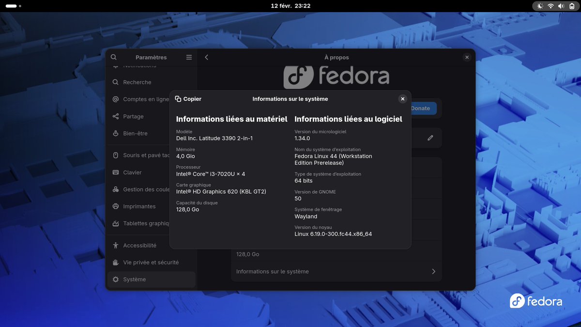
Task: Close the Paramètres window
Action: 467,57
